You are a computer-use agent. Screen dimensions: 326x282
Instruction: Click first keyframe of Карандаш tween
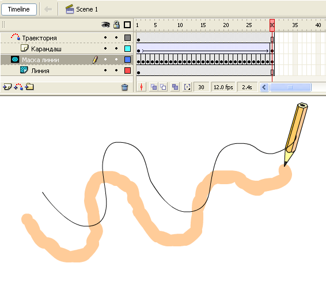pos(139,51)
